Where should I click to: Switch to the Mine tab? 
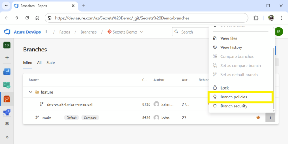(x=27, y=63)
